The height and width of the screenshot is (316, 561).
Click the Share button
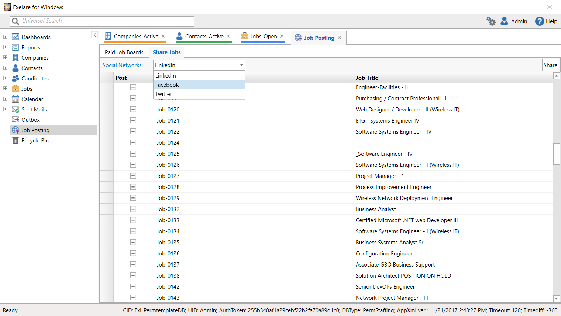(x=550, y=65)
